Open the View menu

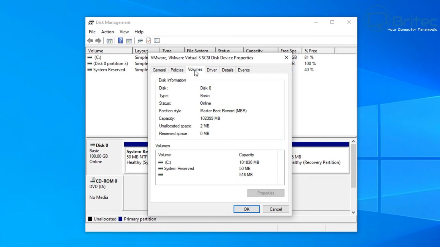(x=124, y=32)
